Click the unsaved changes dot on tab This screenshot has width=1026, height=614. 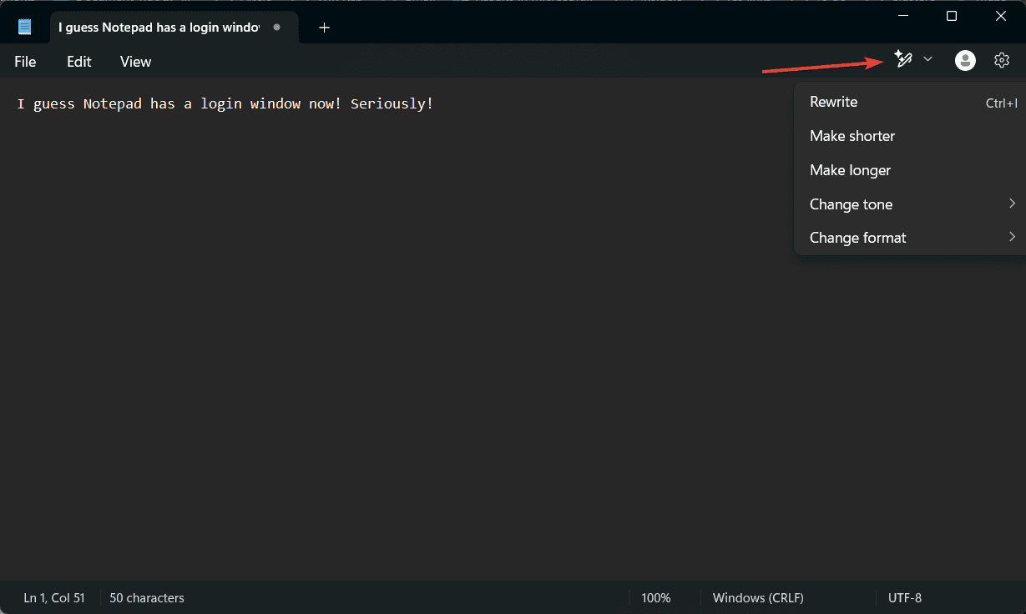pyautogui.click(x=276, y=28)
